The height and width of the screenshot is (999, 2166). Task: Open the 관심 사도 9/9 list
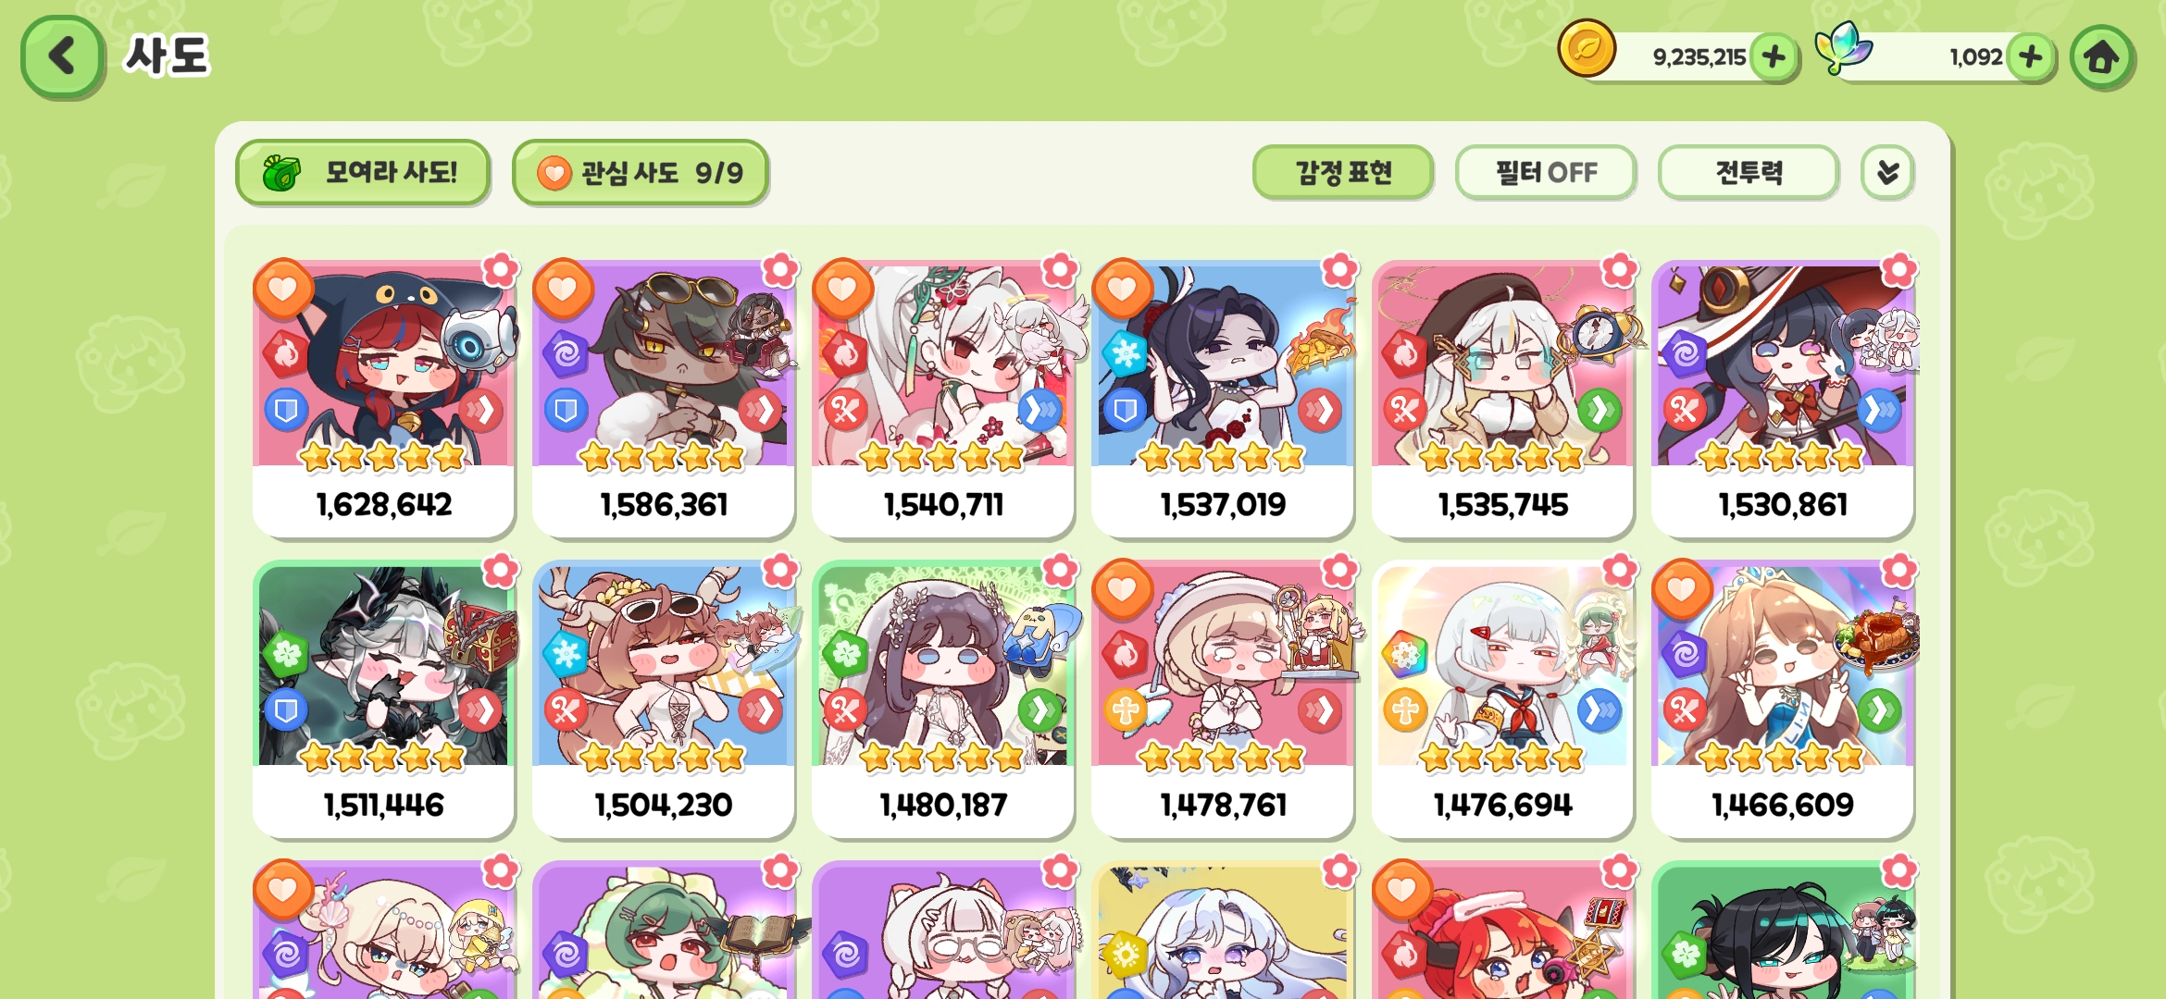641,173
